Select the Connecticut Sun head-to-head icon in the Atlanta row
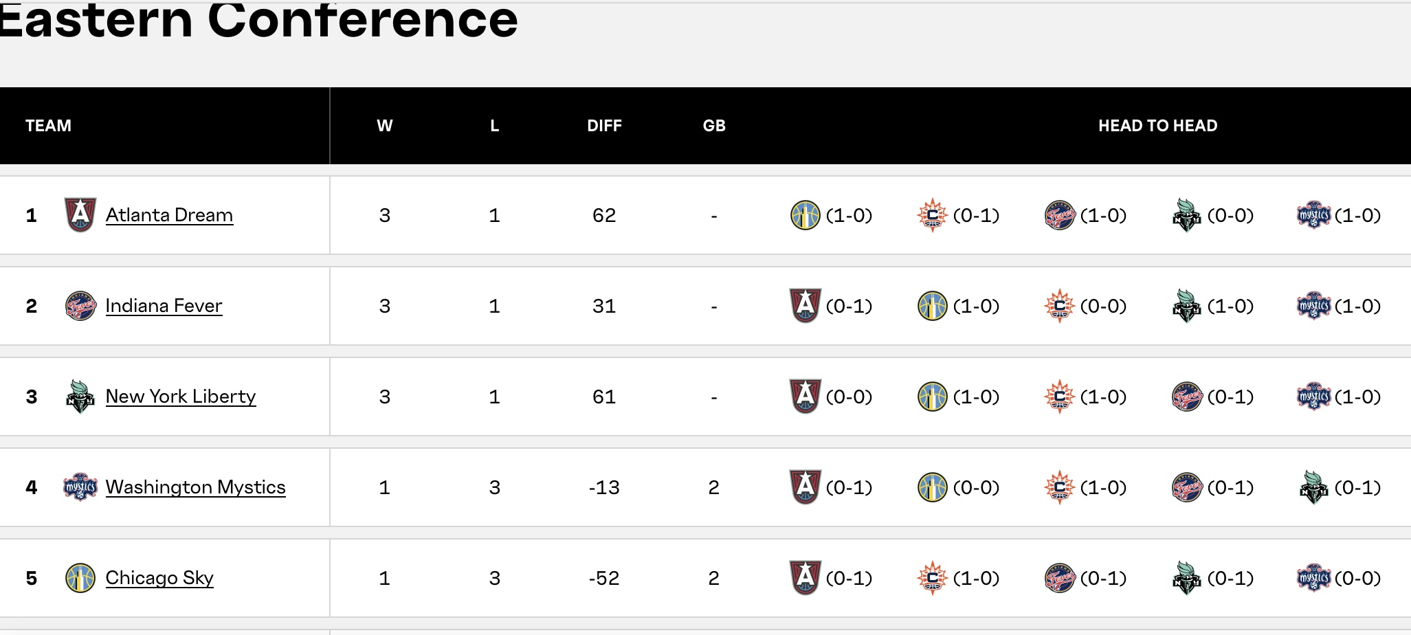This screenshot has width=1411, height=635. pyautogui.click(x=933, y=215)
